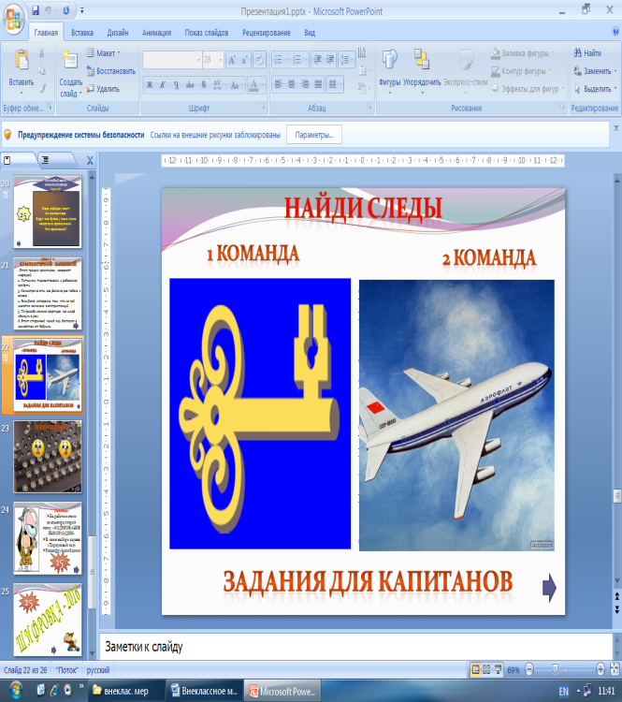Click the Найти find button

point(587,53)
